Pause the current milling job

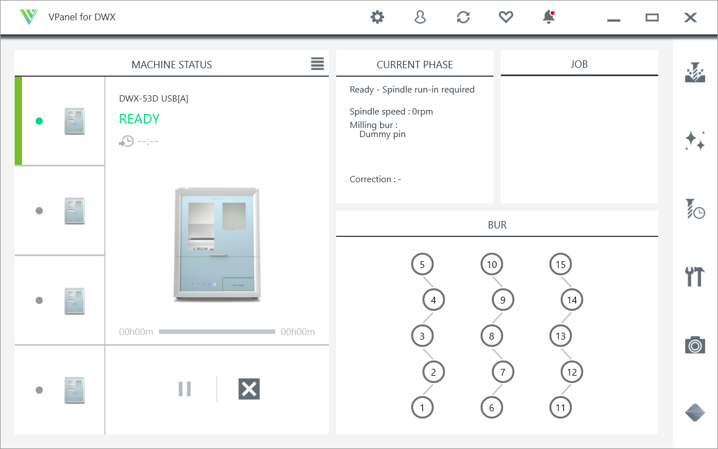point(184,389)
